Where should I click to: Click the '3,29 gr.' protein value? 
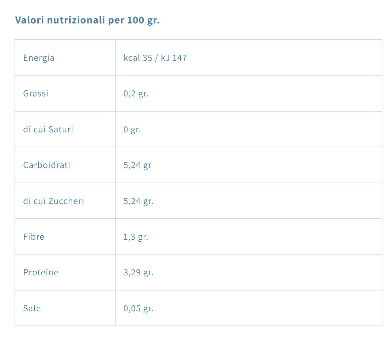(x=138, y=272)
